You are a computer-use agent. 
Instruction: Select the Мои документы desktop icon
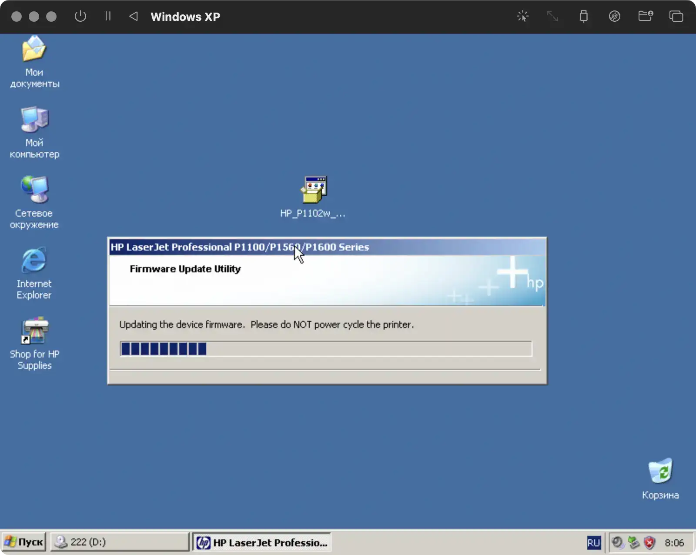pos(34,62)
